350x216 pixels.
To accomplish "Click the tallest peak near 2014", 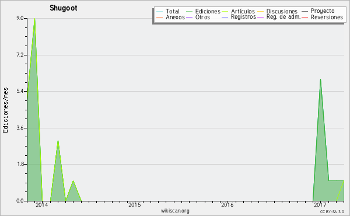I will point(34,19).
